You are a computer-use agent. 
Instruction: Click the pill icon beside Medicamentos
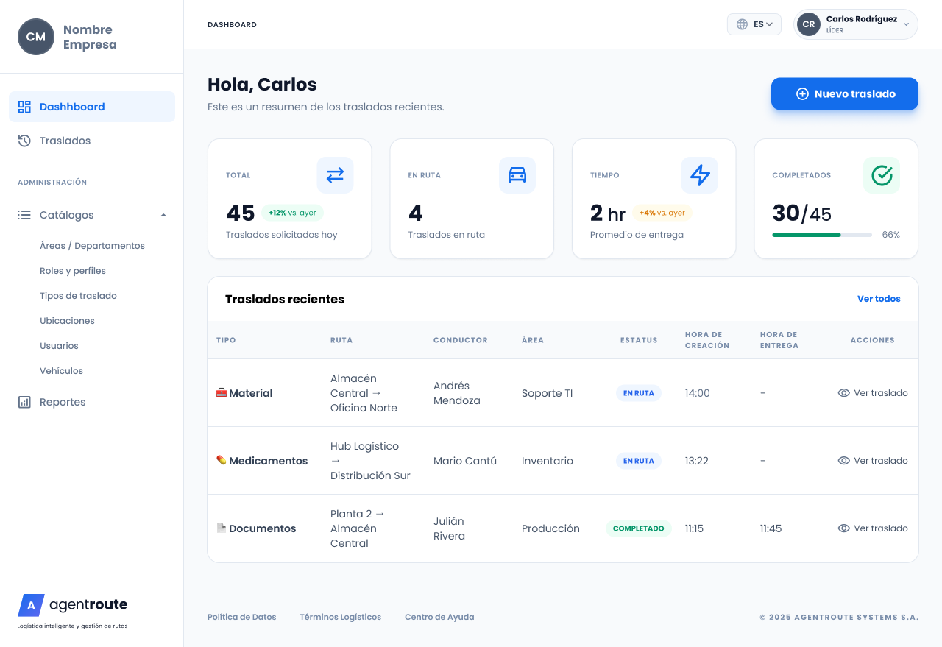point(222,460)
